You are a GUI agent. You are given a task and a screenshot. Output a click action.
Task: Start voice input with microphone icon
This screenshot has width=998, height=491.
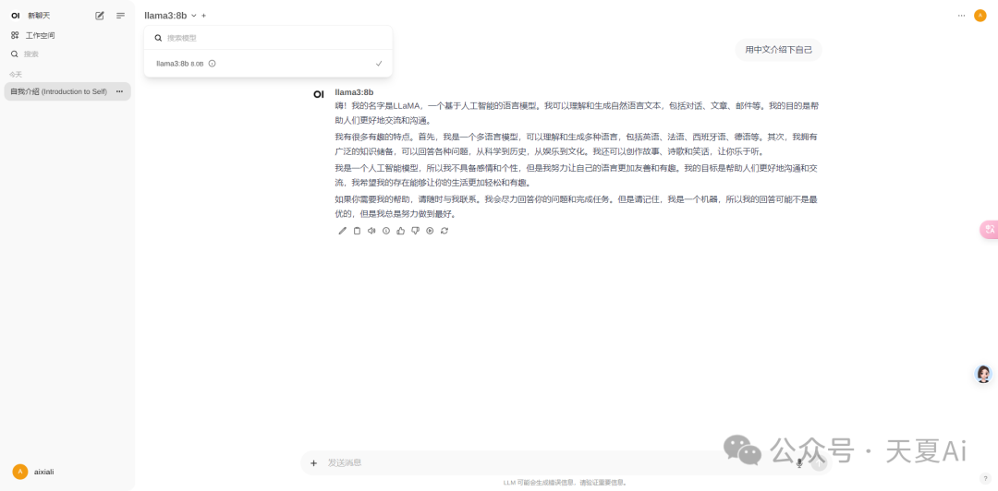[799, 463]
